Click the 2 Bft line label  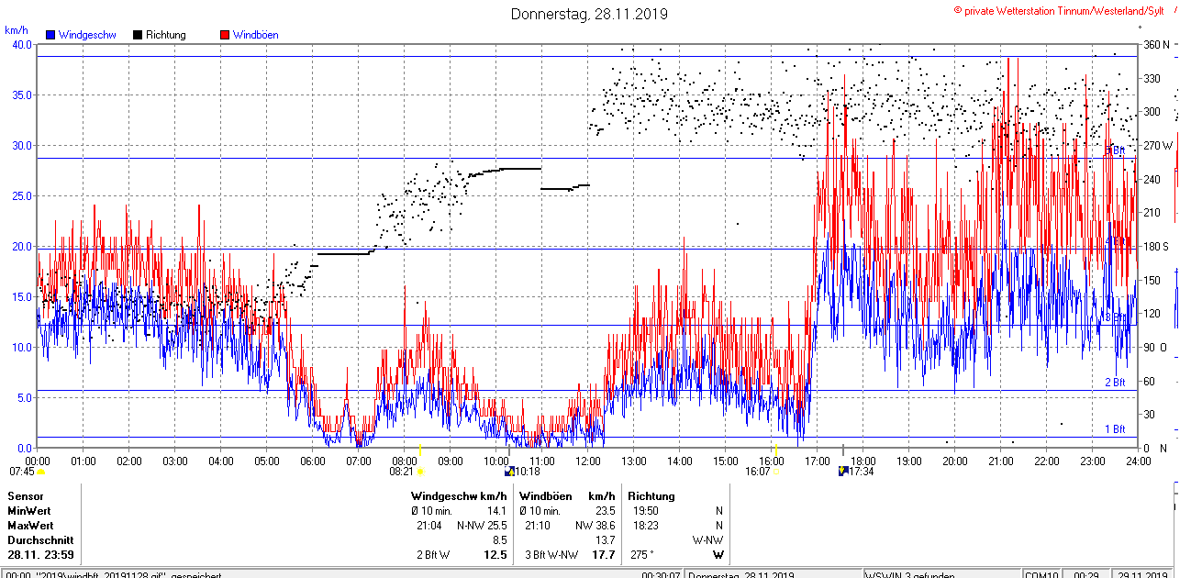(1115, 383)
